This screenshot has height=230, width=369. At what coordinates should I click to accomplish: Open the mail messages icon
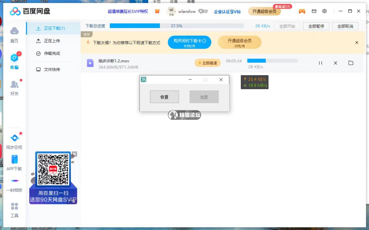click(x=314, y=11)
